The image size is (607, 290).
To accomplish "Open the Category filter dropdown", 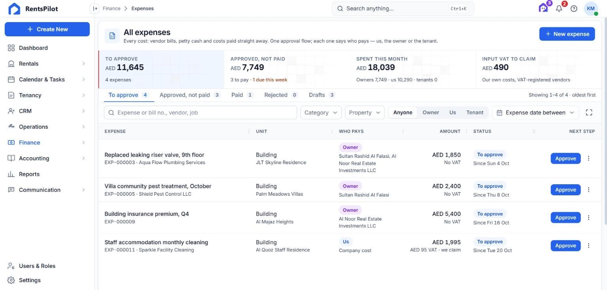I will pos(321,112).
